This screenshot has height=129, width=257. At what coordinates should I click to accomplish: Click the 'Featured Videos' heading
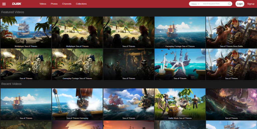click(x=13, y=12)
